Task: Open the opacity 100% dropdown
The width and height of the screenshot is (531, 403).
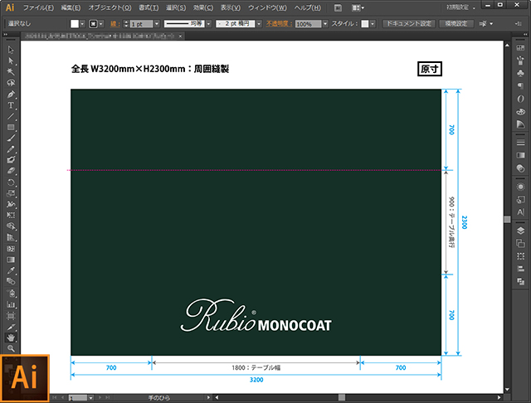Action: click(326, 24)
